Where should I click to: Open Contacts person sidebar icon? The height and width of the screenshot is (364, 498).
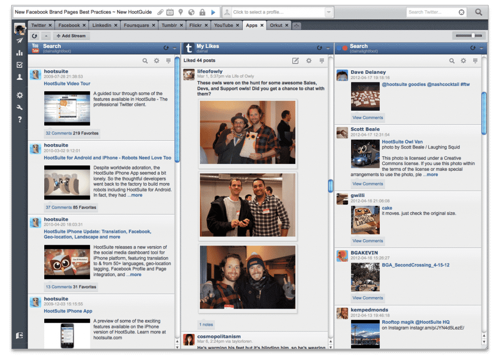point(19,77)
